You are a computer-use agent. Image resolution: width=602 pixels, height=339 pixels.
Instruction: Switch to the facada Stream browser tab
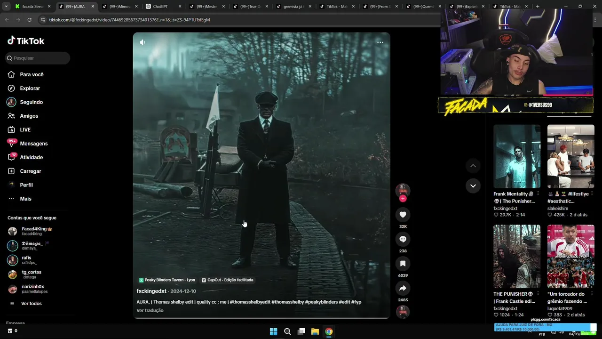click(x=32, y=7)
